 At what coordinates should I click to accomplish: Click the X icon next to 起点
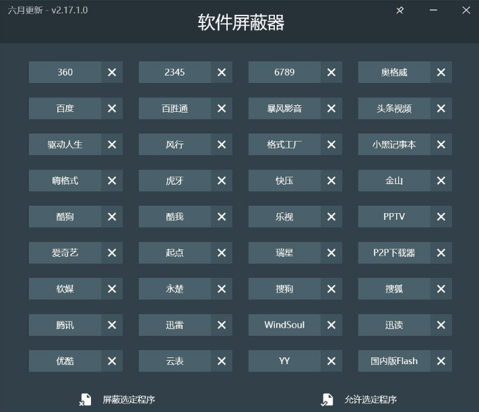222,253
